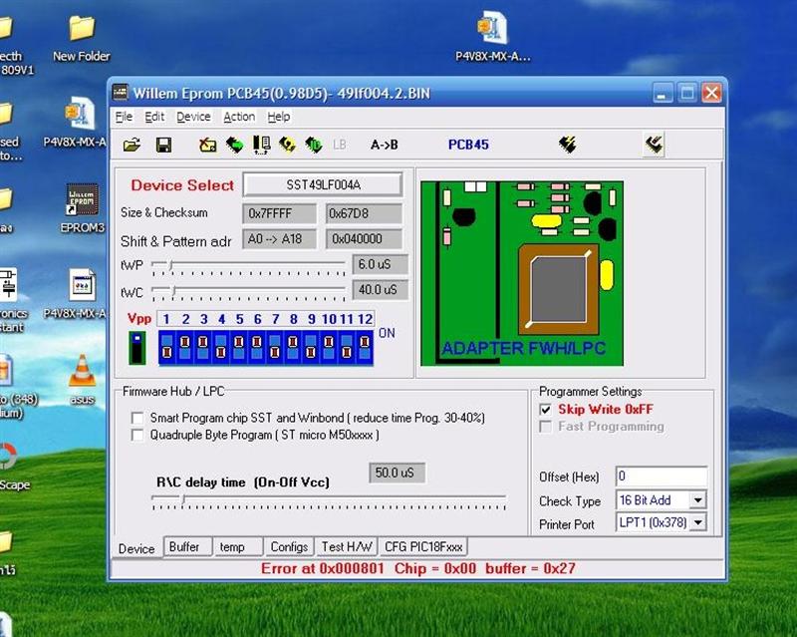
Task: Switch to the CFG PIC18Fxxx tab
Action: pyautogui.click(x=423, y=547)
